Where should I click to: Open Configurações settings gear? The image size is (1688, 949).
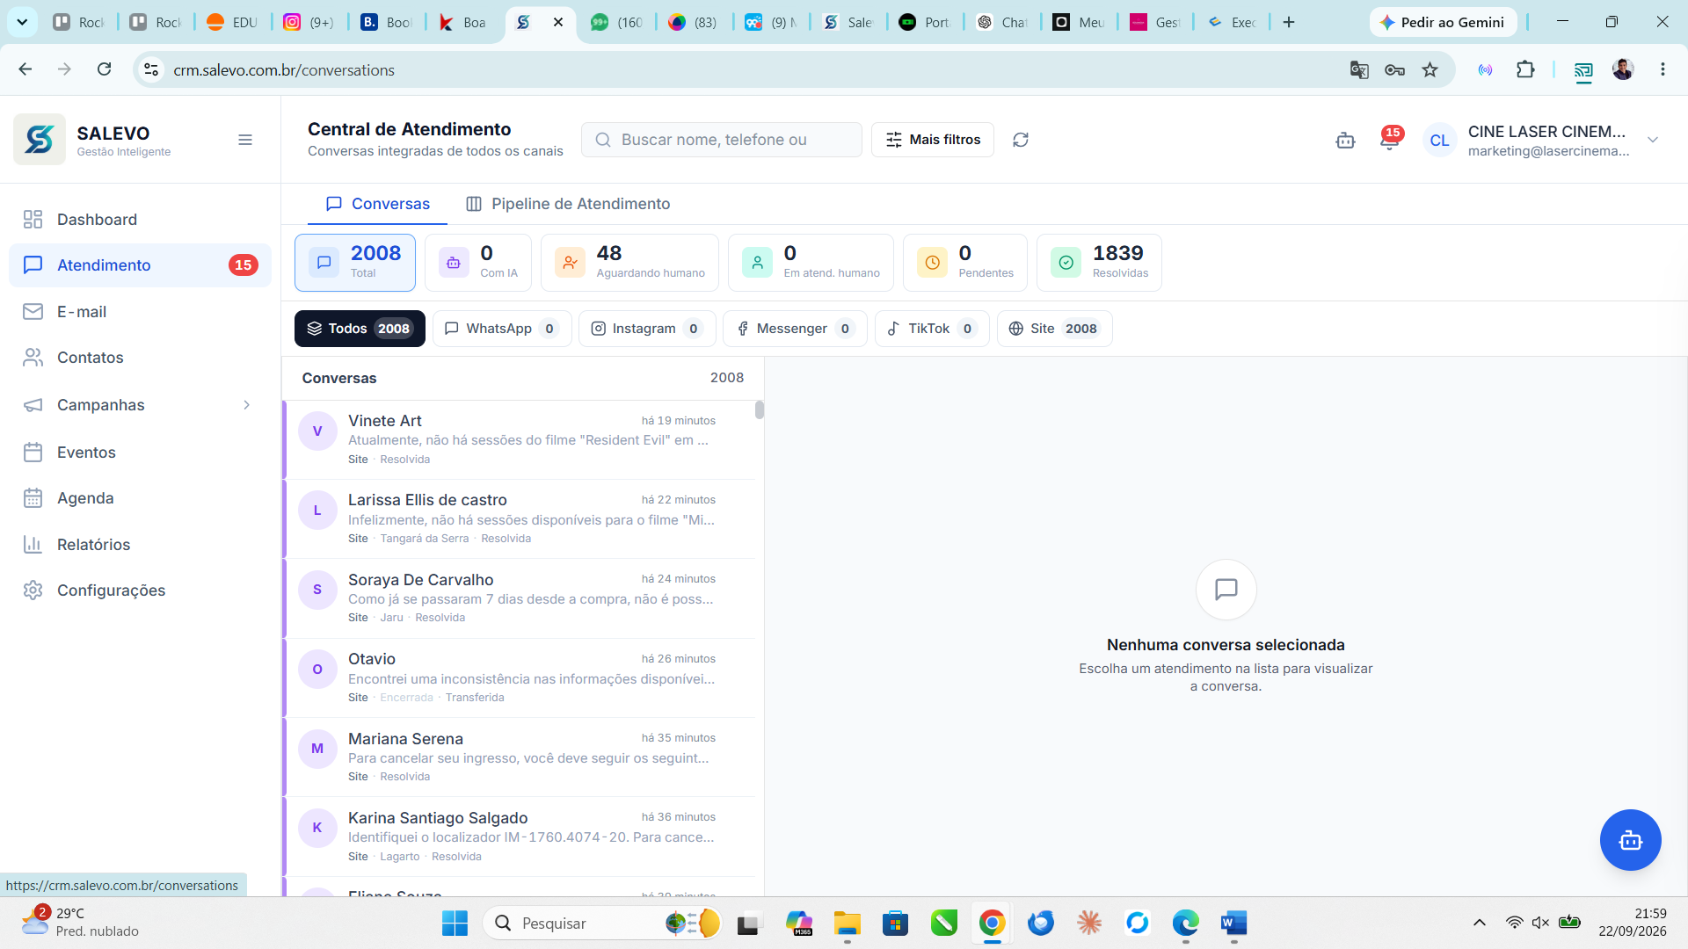pos(141,590)
